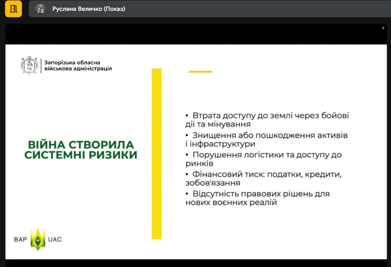The image size is (391, 267).
Task: Click the green status dot indicator
Action: pyautogui.click(x=383, y=28)
